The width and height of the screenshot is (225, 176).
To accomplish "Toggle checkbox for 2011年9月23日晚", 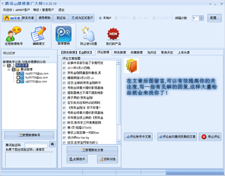I will click(x=64, y=68).
